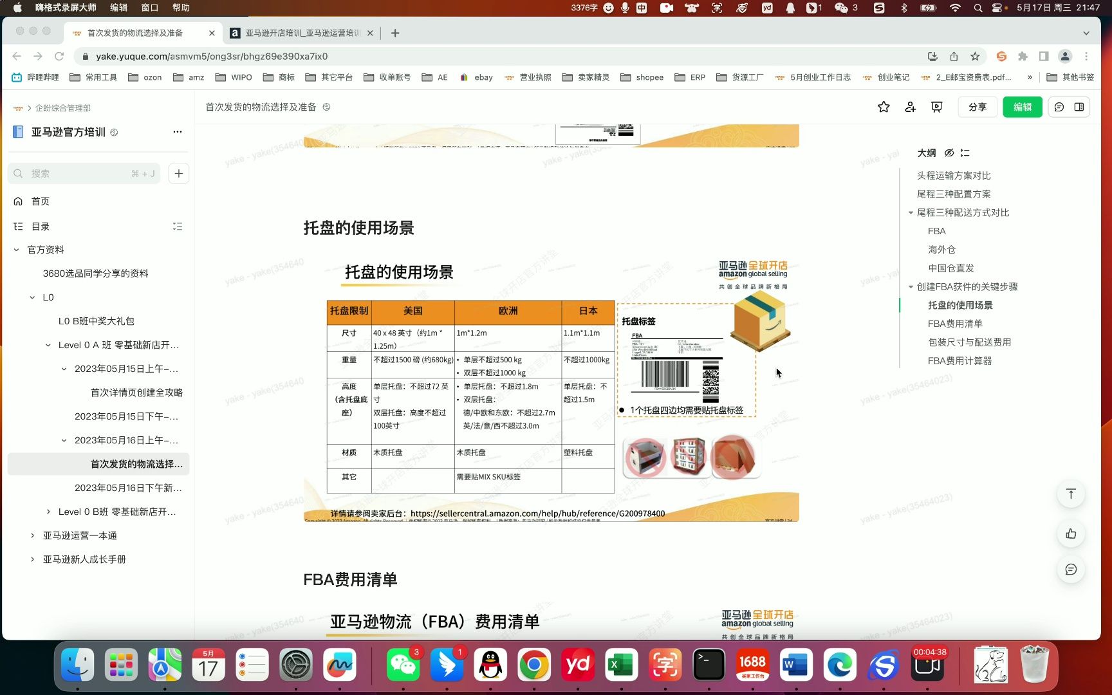Screen dimensions: 1112x695
Task: Collapse the L0 tree node
Action: [x=32, y=297]
